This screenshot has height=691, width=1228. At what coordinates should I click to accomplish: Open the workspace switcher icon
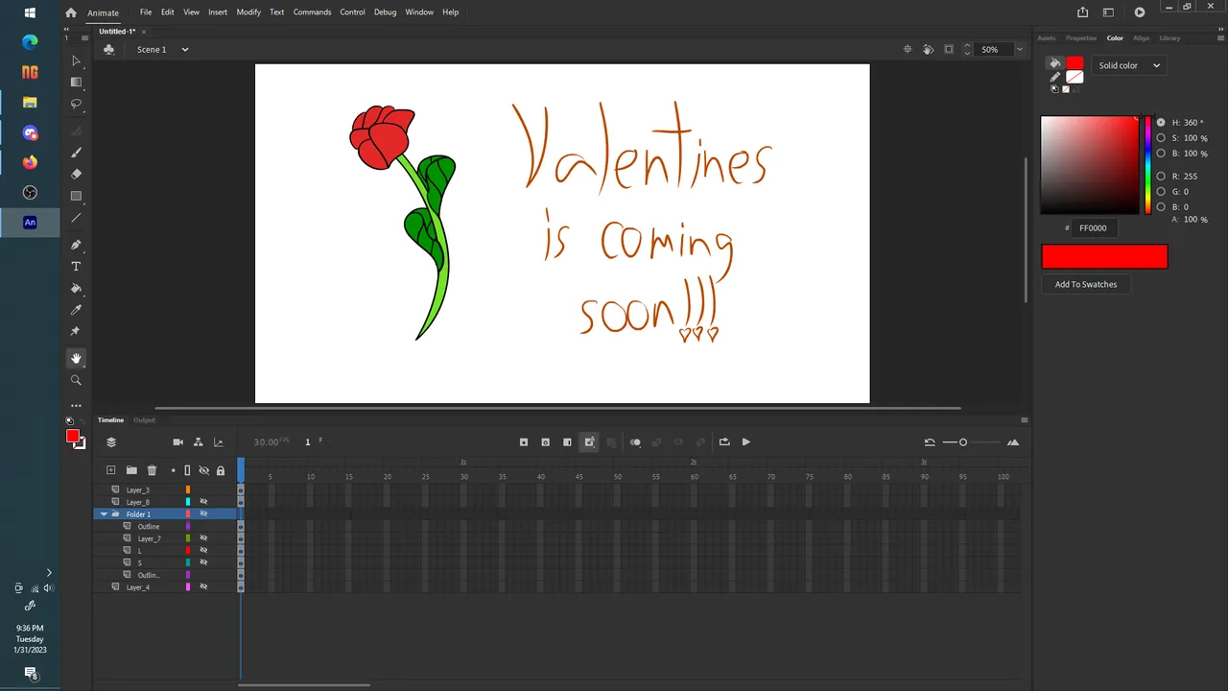(x=1109, y=12)
